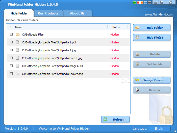This screenshot has width=177, height=133.
Task: Click the Change Password button
Action: [152, 80]
